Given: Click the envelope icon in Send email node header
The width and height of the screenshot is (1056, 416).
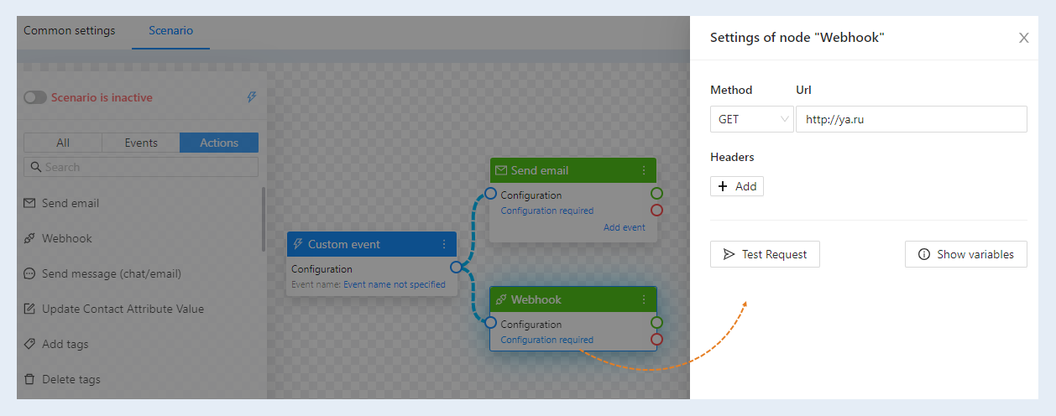Looking at the screenshot, I should [501, 170].
